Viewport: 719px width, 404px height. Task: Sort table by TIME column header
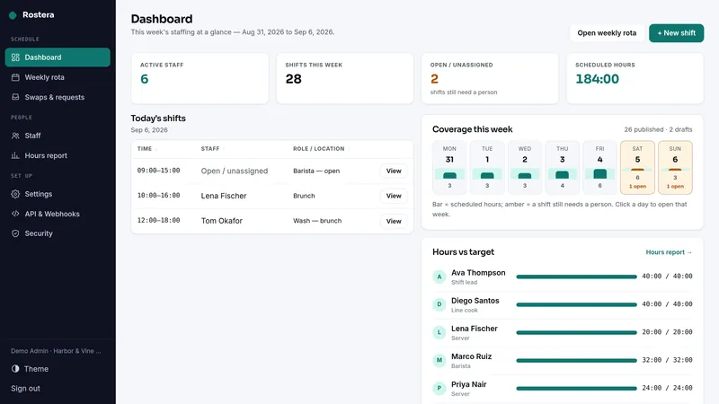tap(145, 149)
